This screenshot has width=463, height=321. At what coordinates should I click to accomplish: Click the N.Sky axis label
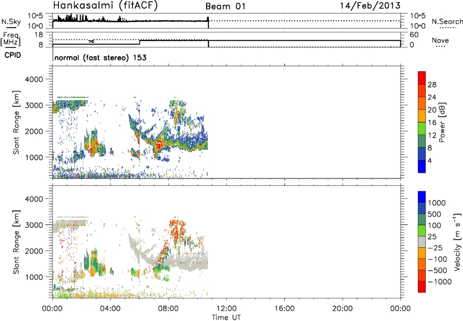point(11,21)
